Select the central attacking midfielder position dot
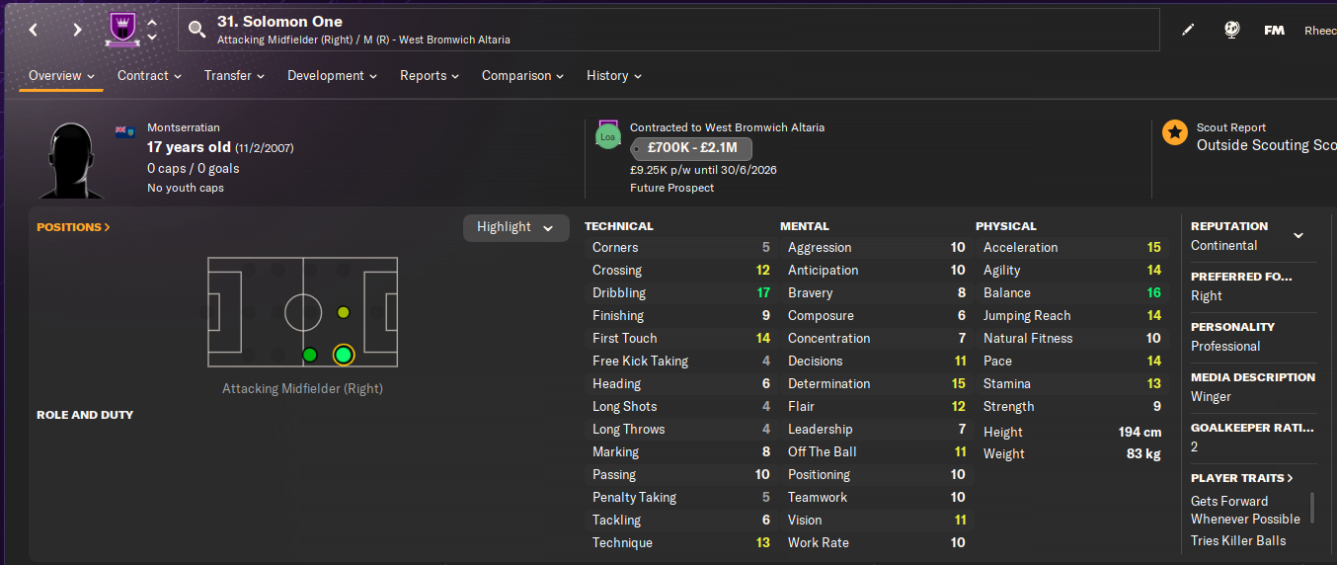 343,312
